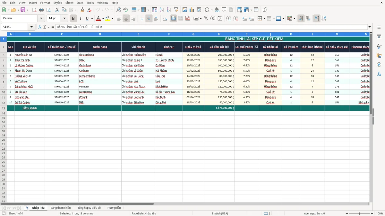Image resolution: width=385 pixels, height=216 pixels.
Task: Click the Print icon
Action: [41, 10]
